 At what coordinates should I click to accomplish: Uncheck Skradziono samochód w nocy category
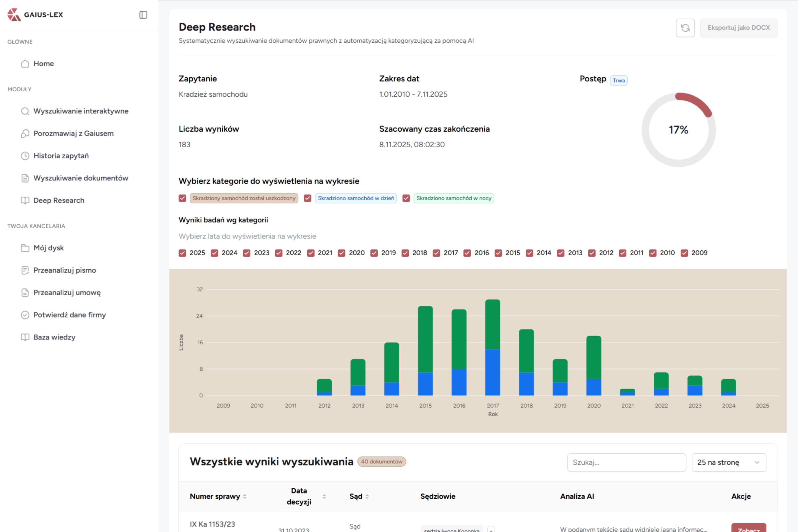[406, 198]
